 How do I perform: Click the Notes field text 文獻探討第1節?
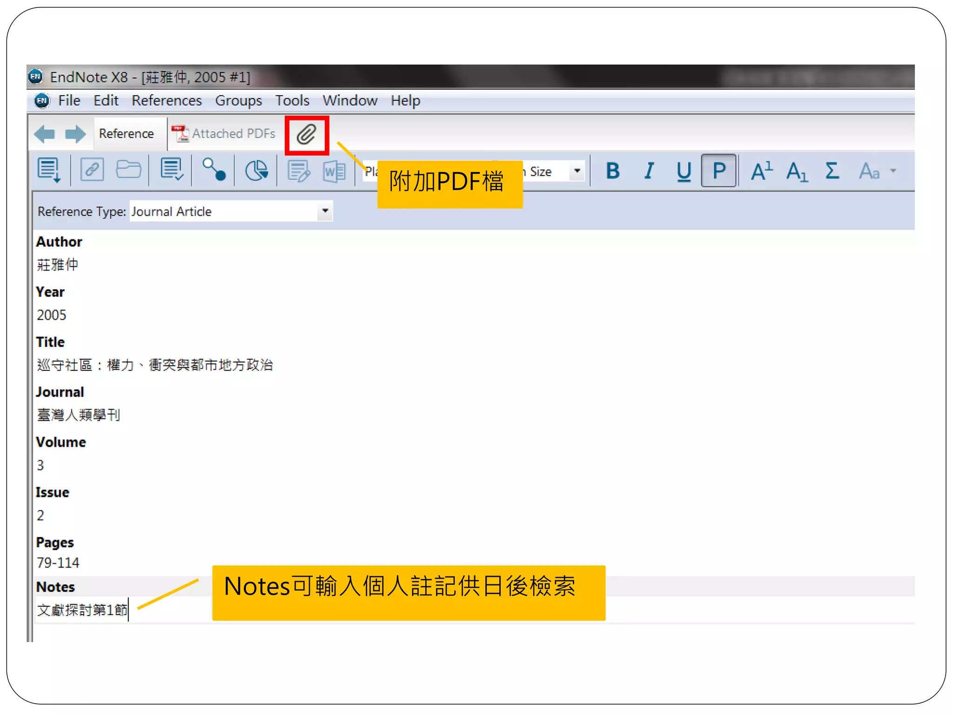(x=82, y=610)
